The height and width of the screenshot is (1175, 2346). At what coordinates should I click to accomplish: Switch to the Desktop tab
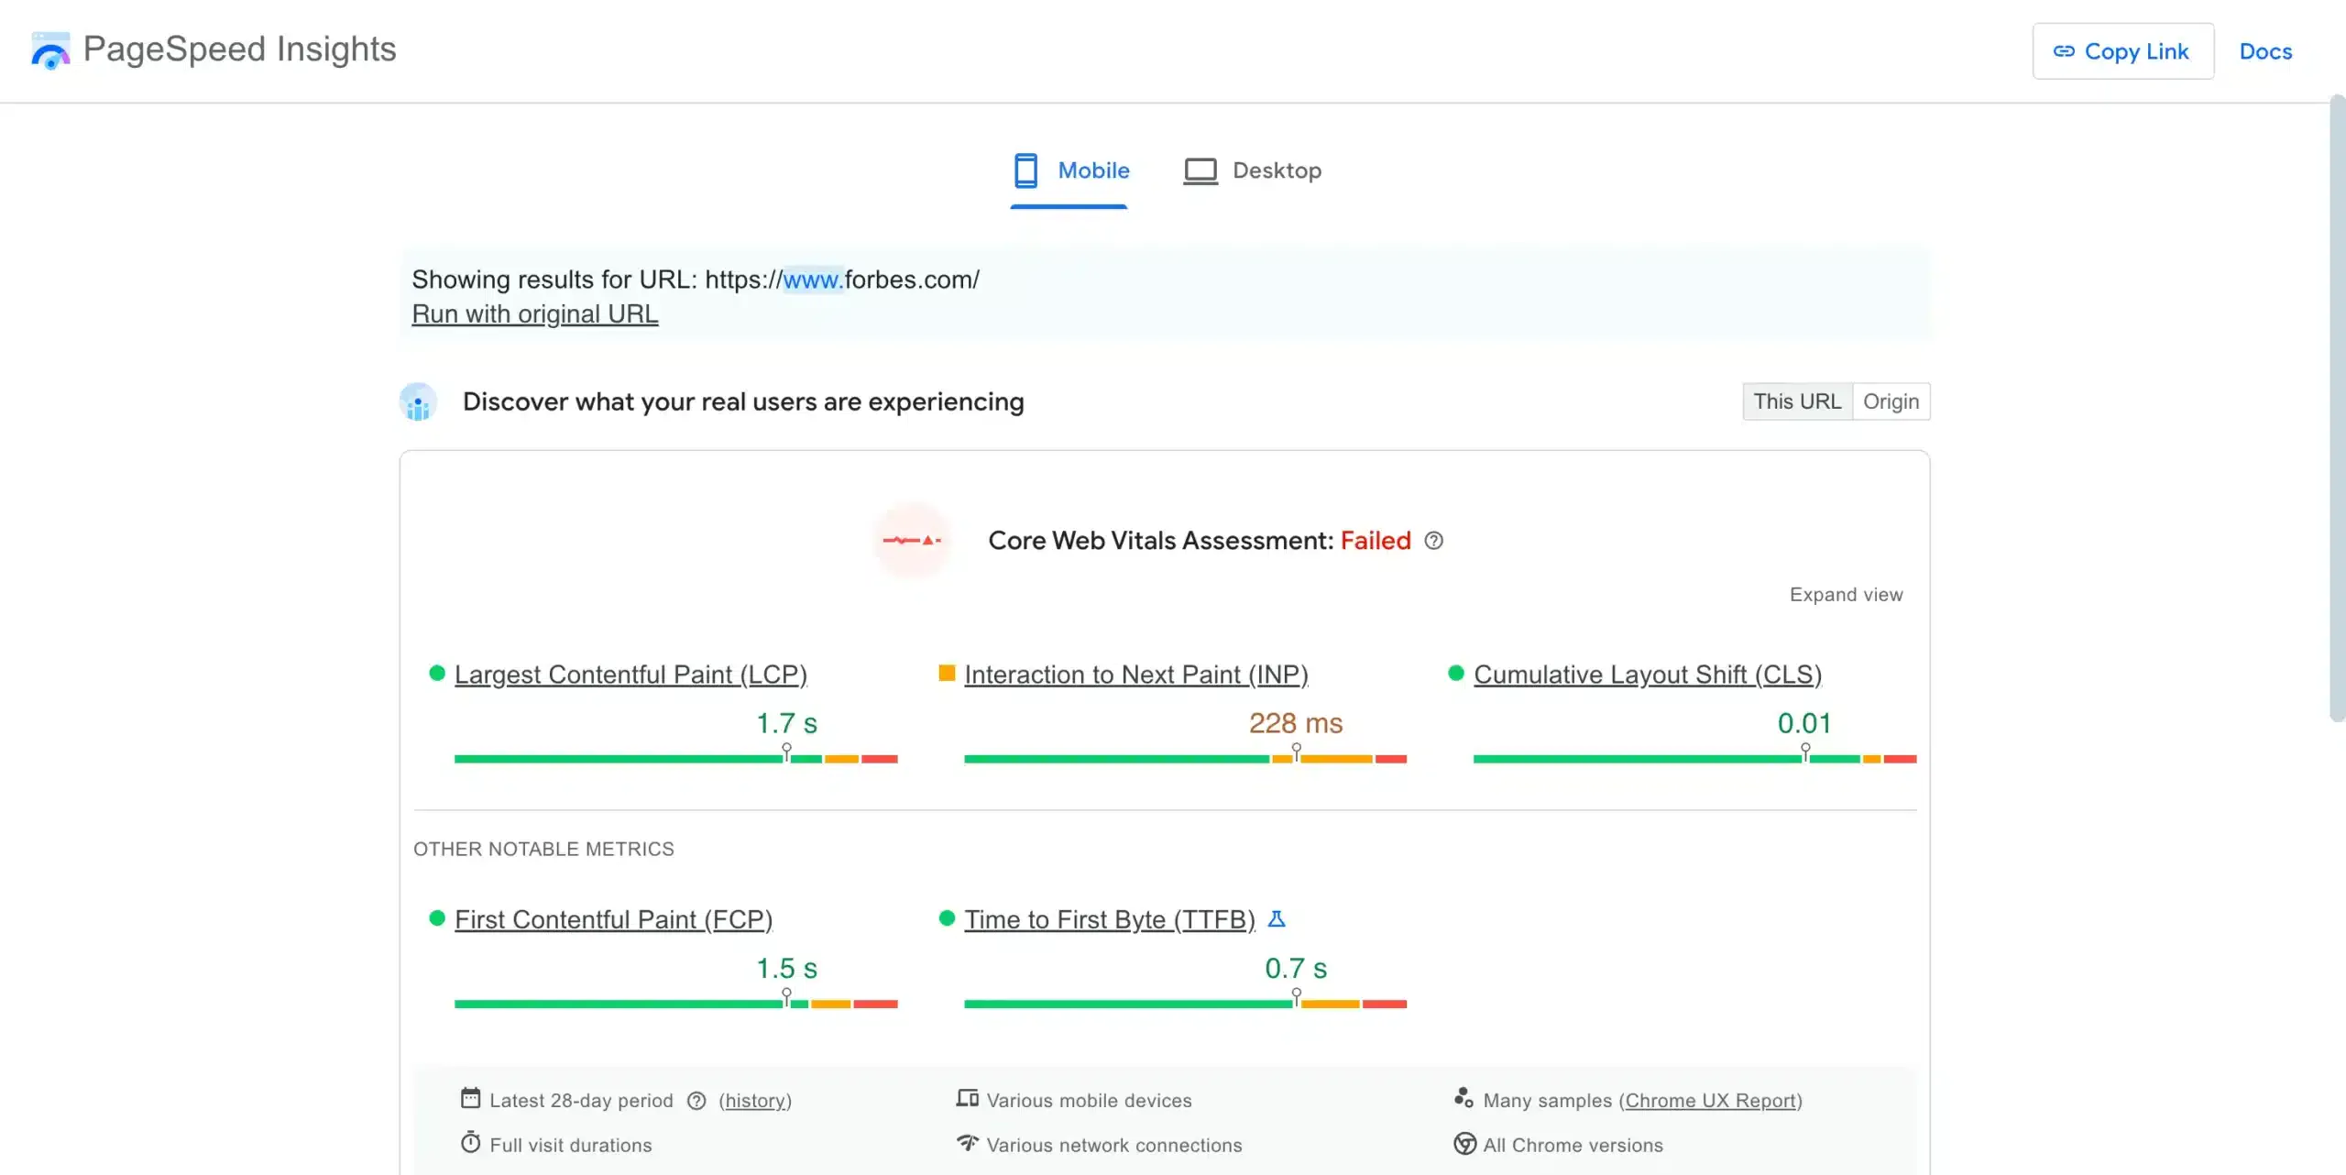point(1277,170)
